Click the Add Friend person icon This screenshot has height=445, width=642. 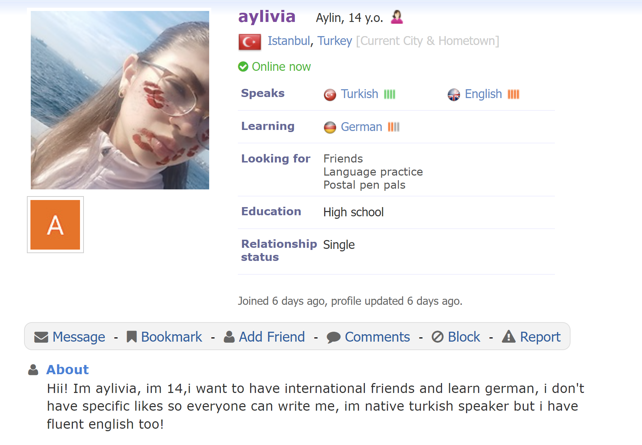(229, 337)
